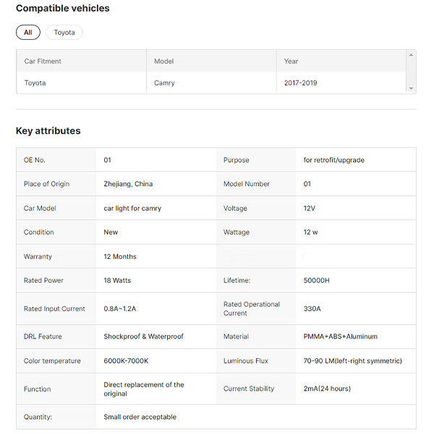This screenshot has width=434, height=434.
Task: Select the Toyota cell in fitment row
Action: (35, 83)
